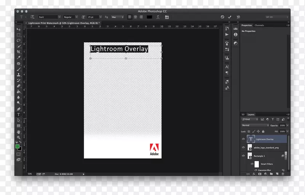Select the Lasso tool
305x195 pixels.
pyautogui.click(x=18, y=41)
